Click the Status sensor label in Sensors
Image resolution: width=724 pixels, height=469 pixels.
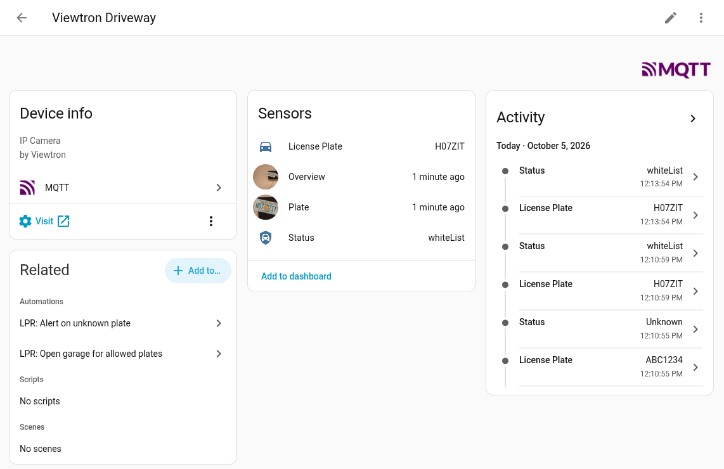[x=301, y=238]
